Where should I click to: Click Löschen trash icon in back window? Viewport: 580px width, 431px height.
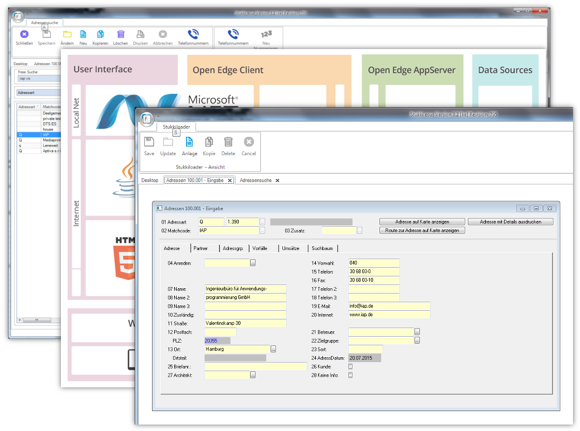click(x=121, y=34)
